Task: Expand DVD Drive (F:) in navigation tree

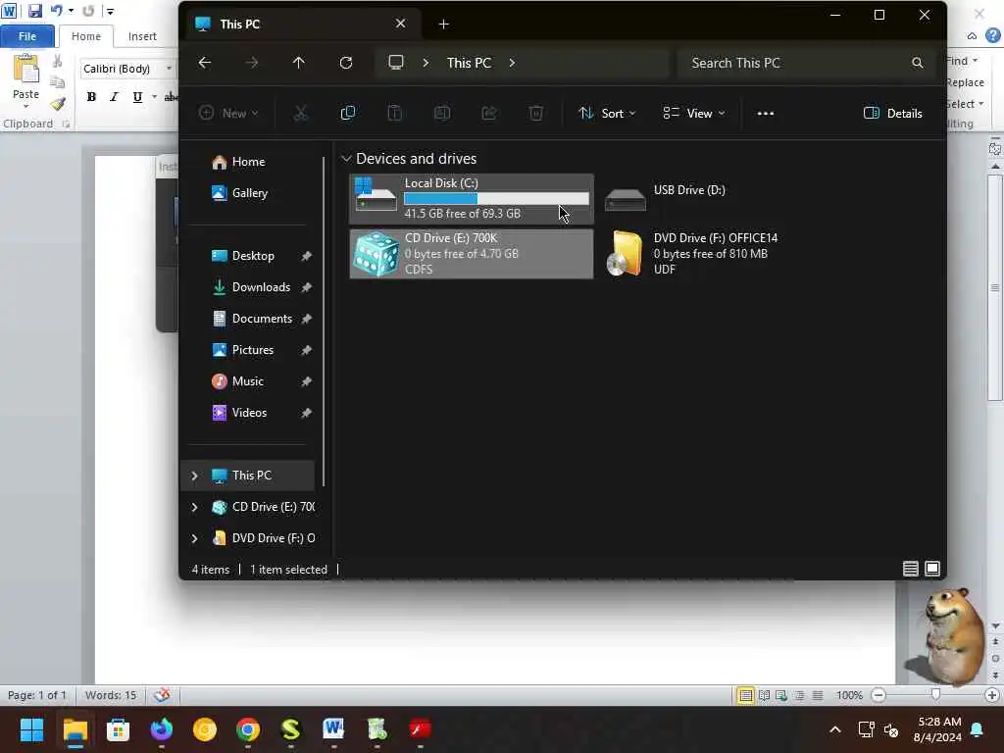Action: click(195, 538)
